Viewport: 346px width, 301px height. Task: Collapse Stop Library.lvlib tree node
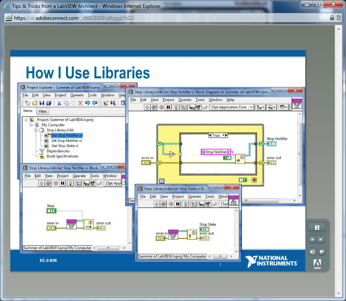(36, 130)
